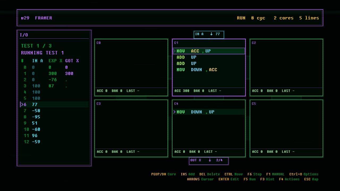Click the INS Add hint
The width and height of the screenshot is (340, 191).
tap(188, 174)
